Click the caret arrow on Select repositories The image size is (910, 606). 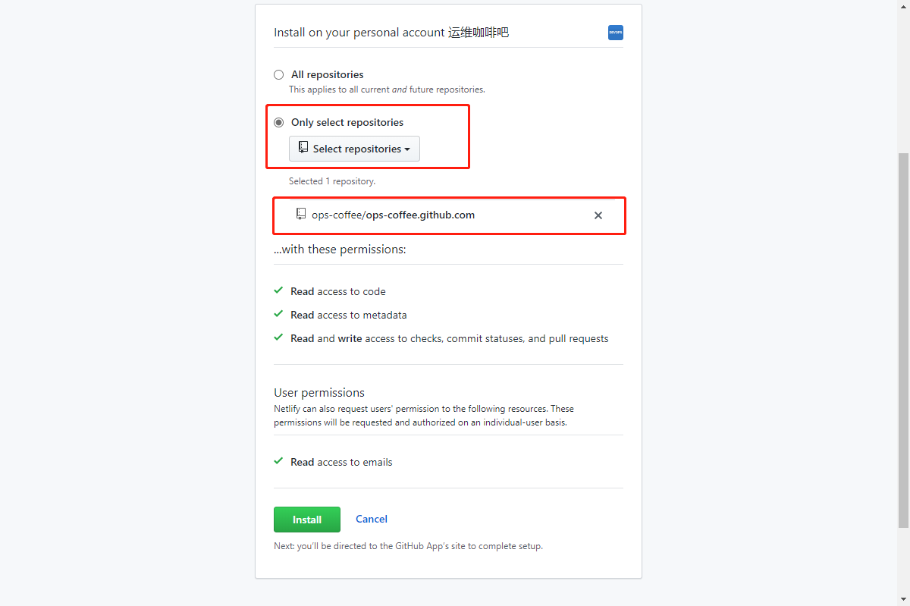point(407,149)
